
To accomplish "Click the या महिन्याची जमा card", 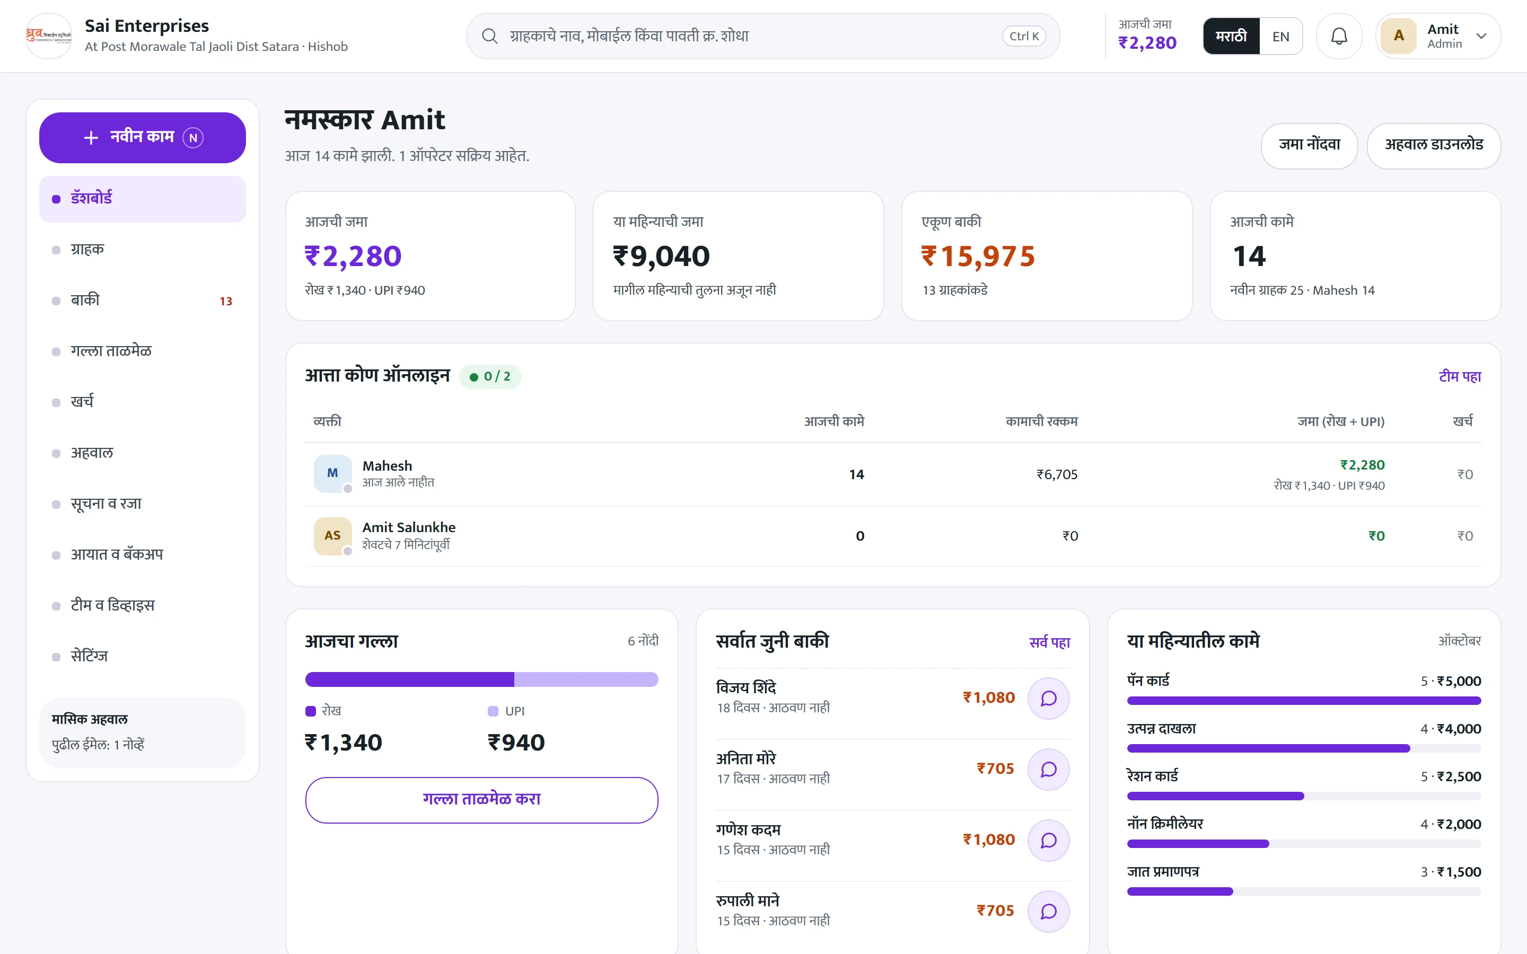I will click(738, 256).
